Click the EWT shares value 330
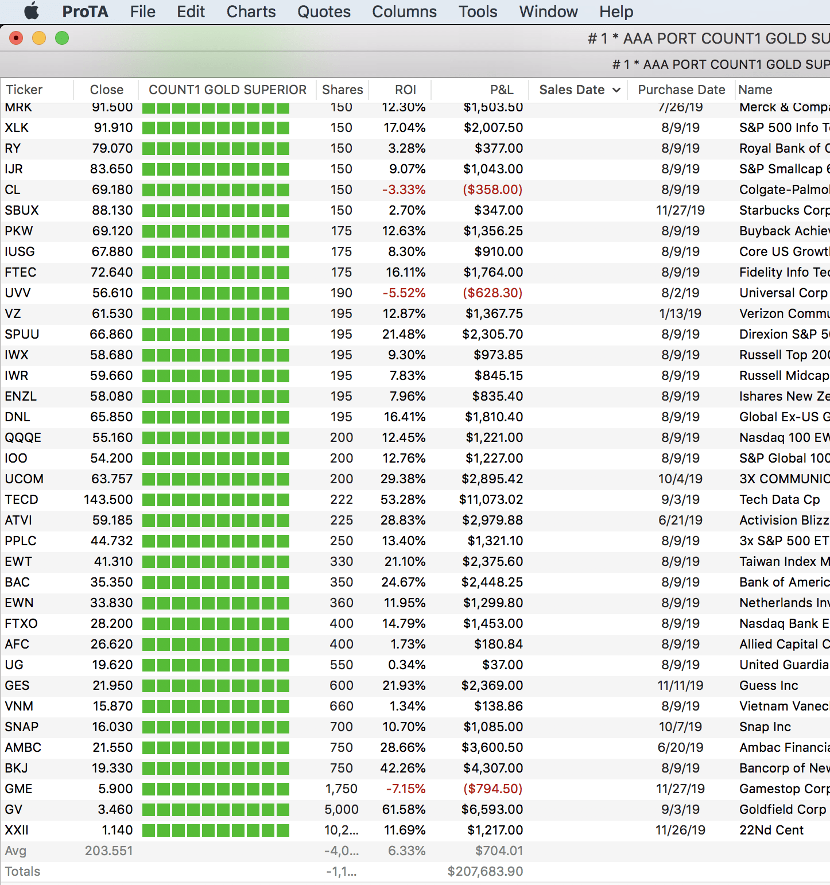 click(x=342, y=561)
